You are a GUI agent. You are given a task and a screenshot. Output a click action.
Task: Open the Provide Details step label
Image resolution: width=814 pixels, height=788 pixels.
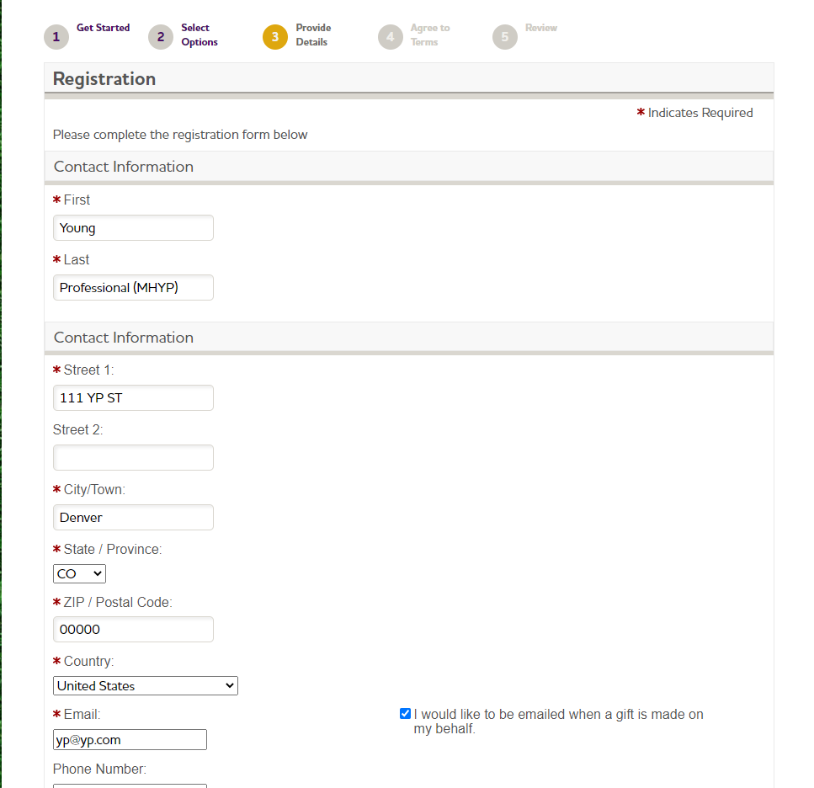point(313,35)
